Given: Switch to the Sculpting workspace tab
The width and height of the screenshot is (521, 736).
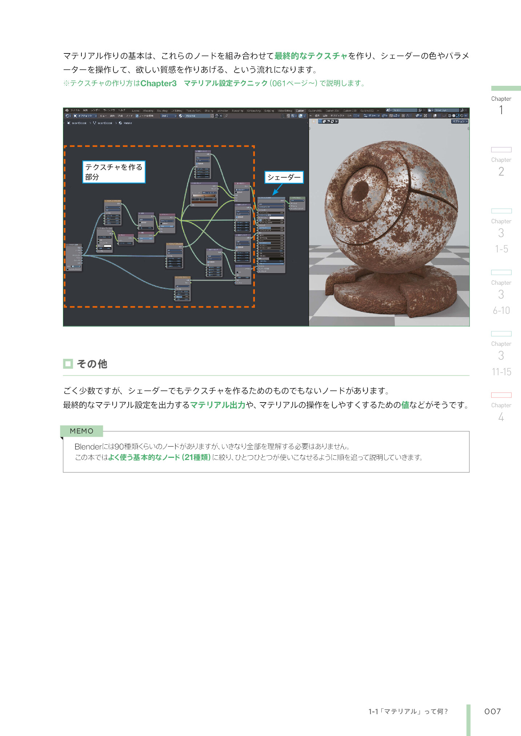Looking at the screenshot, I should pos(163,111).
